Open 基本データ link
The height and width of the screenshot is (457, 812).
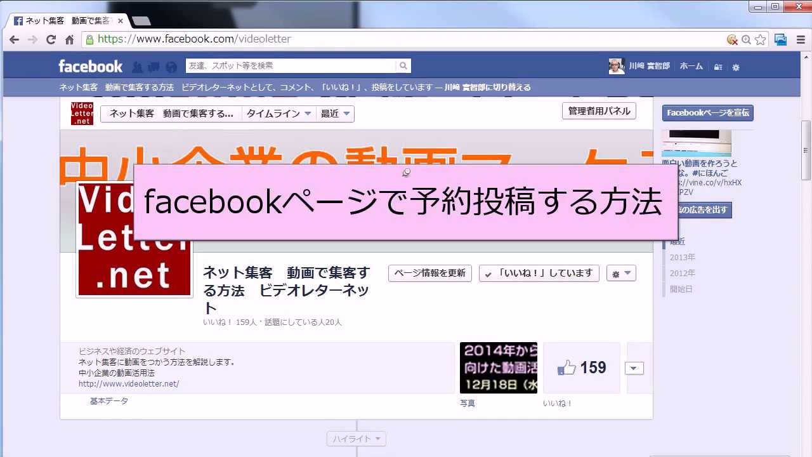109,401
